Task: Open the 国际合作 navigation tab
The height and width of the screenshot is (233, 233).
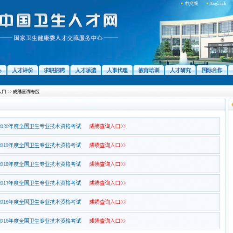Action: coord(212,70)
